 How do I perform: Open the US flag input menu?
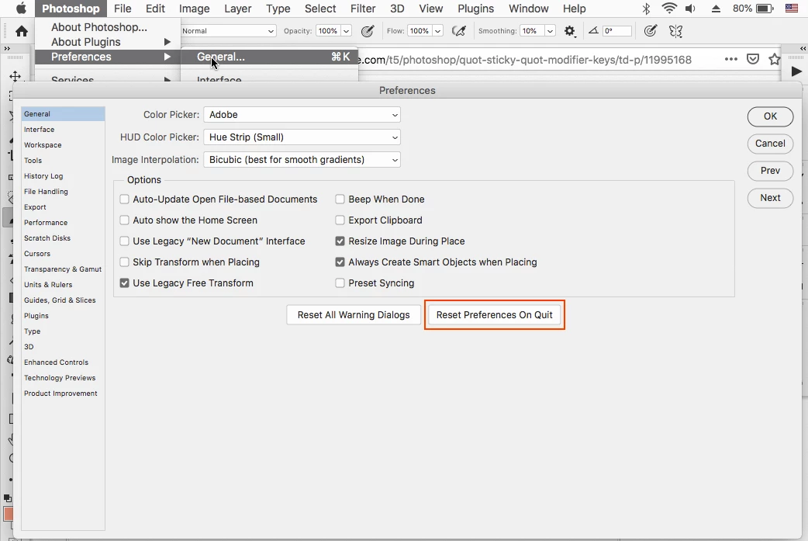(792, 9)
